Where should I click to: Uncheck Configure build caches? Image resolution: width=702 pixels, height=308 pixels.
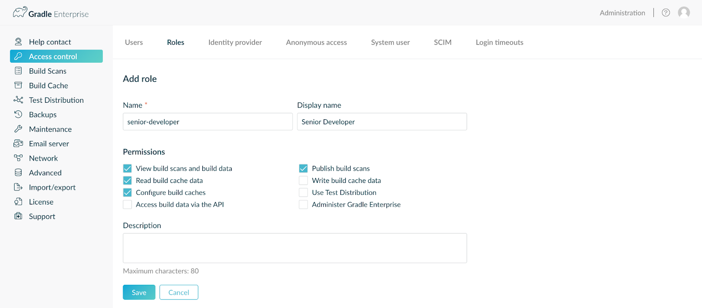coord(127,192)
